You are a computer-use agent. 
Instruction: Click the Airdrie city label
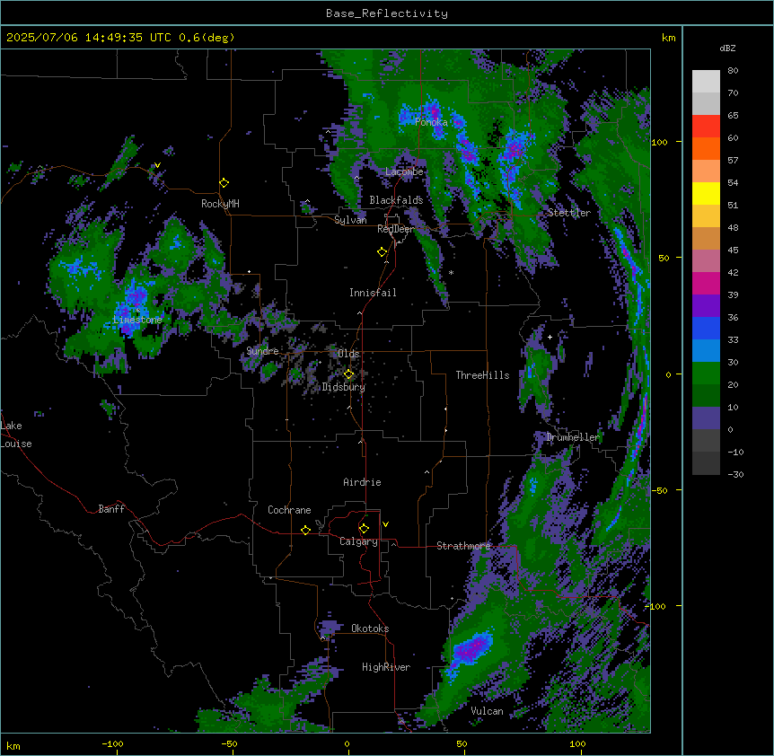362,482
